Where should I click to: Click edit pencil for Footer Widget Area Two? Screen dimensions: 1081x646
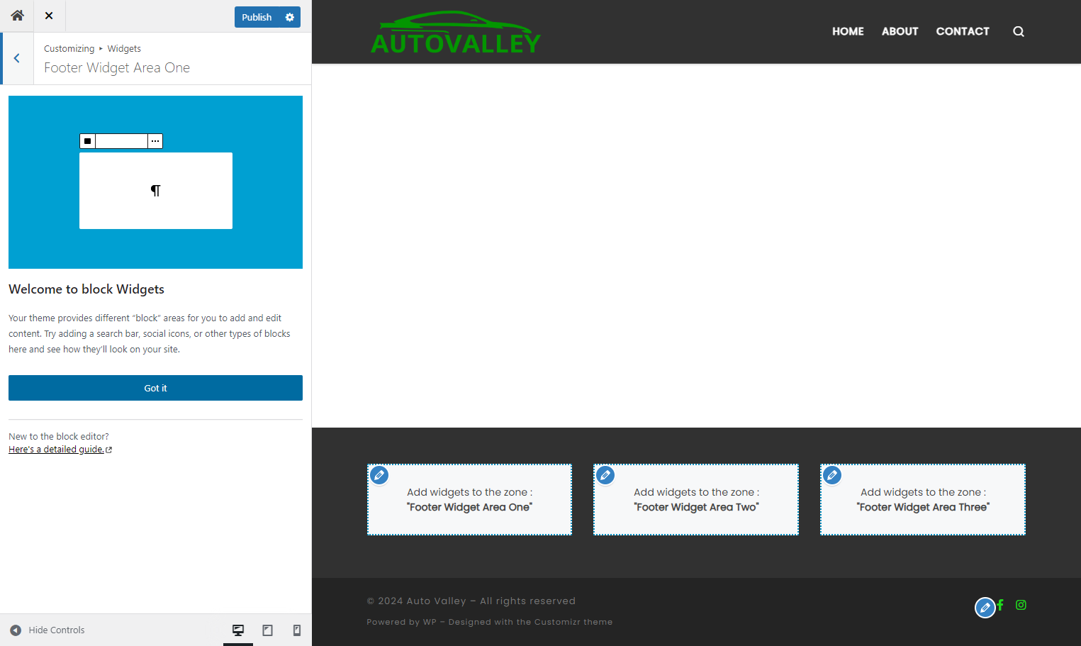(x=605, y=475)
